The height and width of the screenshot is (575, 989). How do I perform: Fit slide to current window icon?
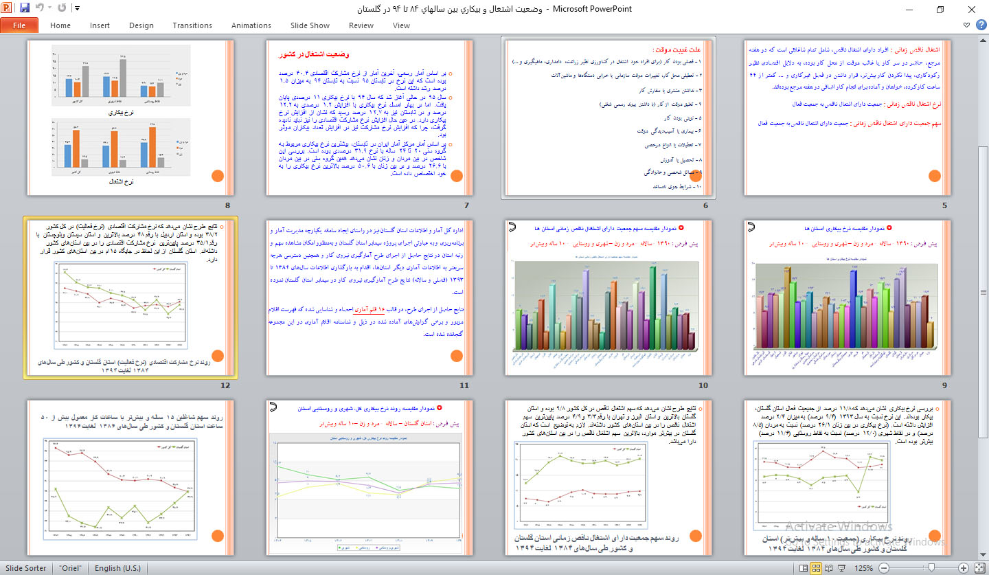tap(979, 568)
